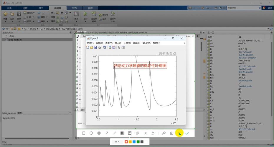Open the emoji sticker tool
The image size is (274, 147).
[99, 133]
